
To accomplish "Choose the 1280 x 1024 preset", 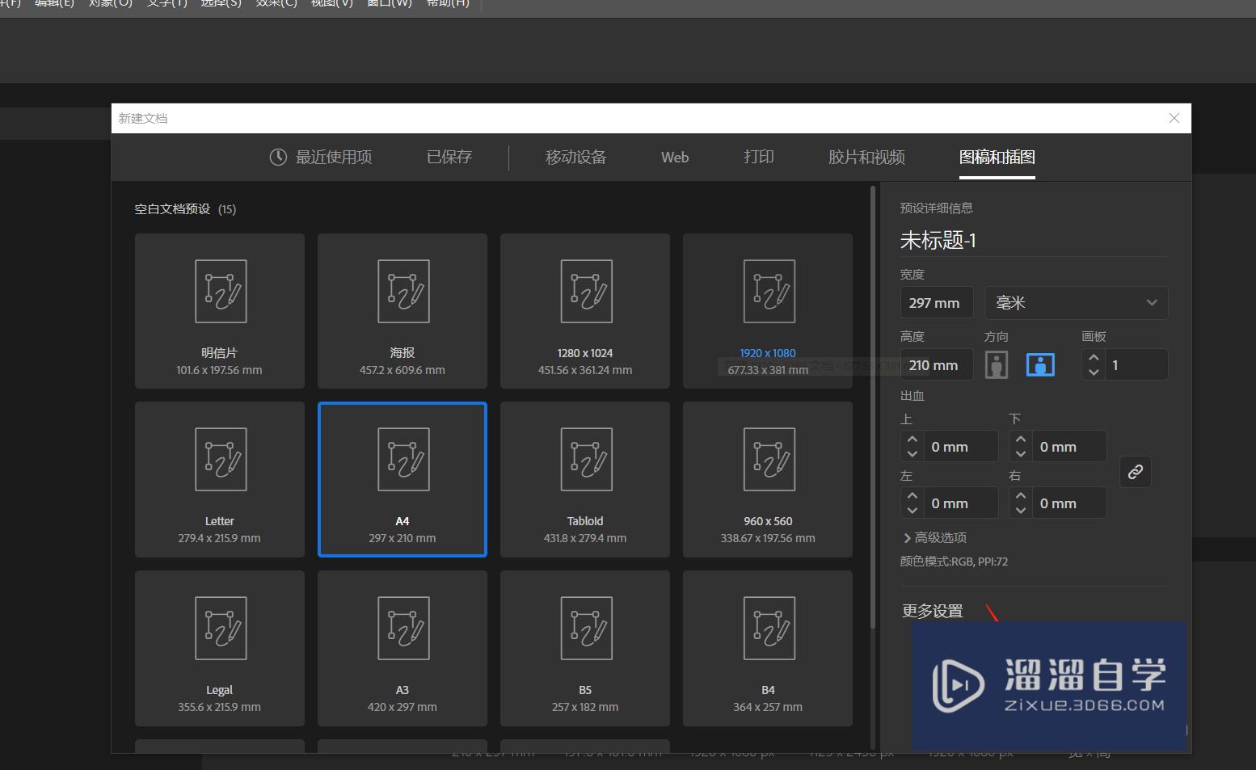I will (585, 311).
